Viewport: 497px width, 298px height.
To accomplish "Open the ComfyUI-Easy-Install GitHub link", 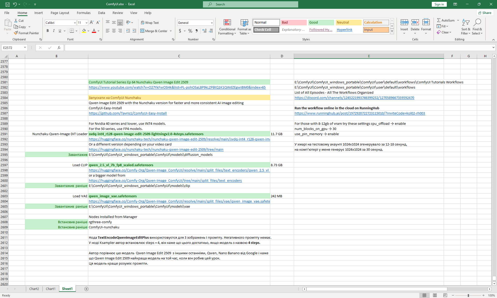I will [x=128, y=113].
